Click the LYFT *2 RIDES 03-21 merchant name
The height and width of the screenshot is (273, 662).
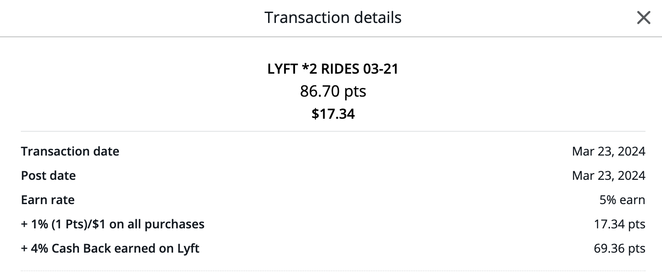[x=333, y=68]
